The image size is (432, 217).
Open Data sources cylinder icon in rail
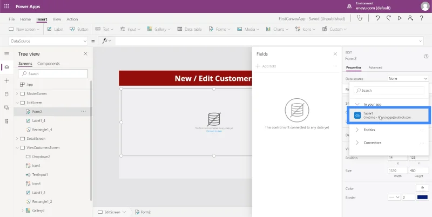(7, 94)
